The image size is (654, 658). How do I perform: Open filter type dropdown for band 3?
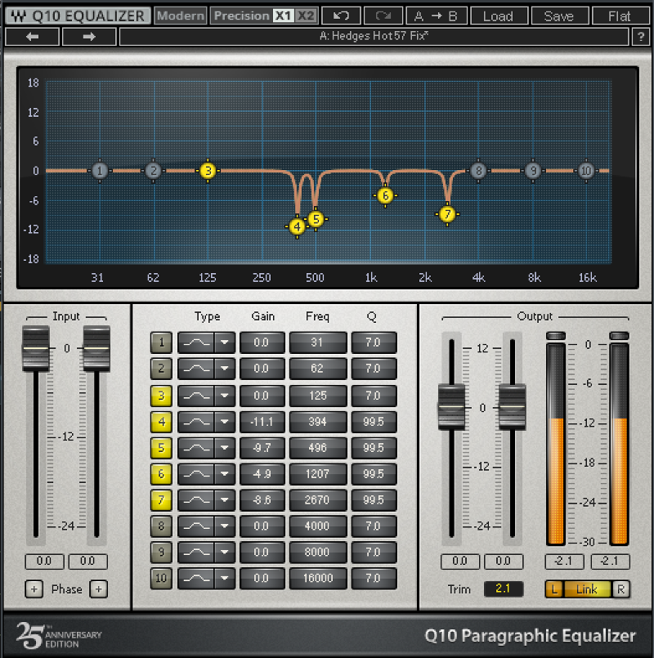coord(225,396)
